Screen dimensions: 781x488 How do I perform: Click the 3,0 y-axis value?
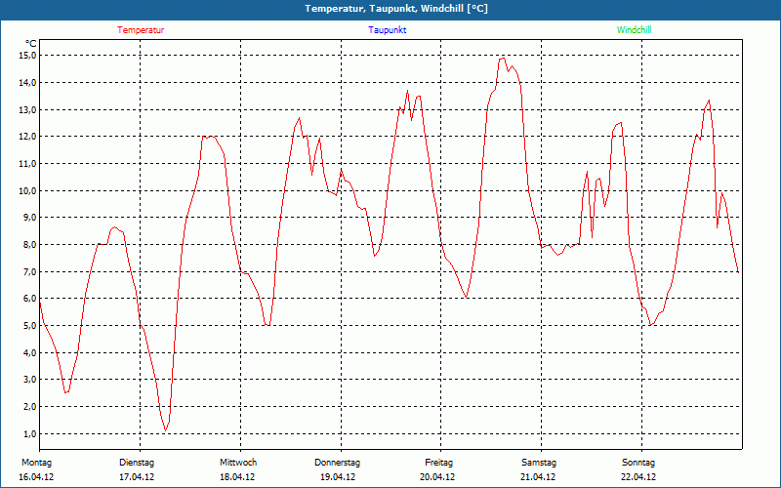tap(29, 380)
